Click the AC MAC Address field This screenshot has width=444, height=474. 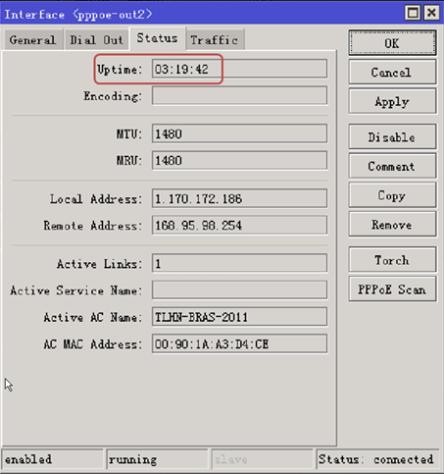point(239,343)
